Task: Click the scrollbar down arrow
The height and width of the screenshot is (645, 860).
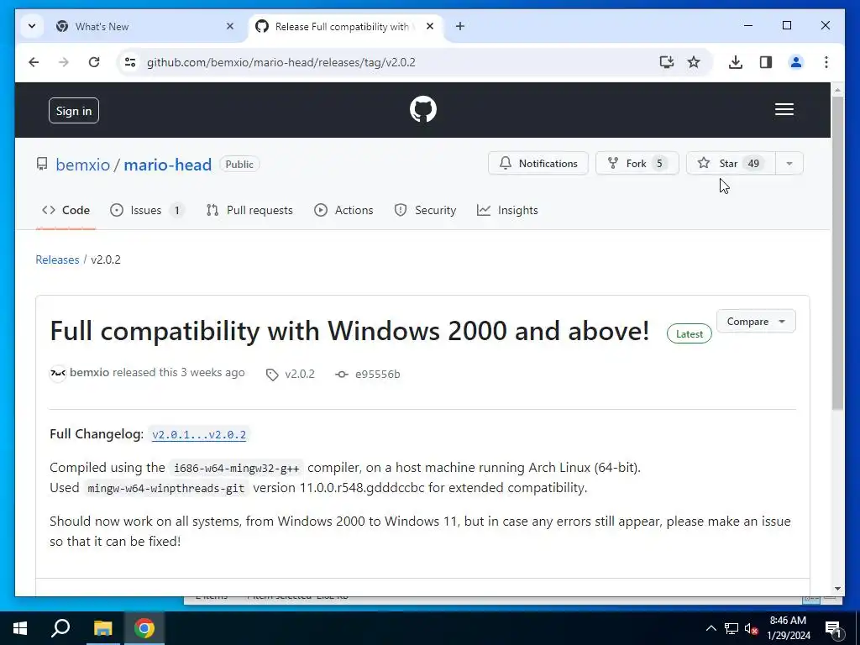Action: pyautogui.click(x=837, y=589)
